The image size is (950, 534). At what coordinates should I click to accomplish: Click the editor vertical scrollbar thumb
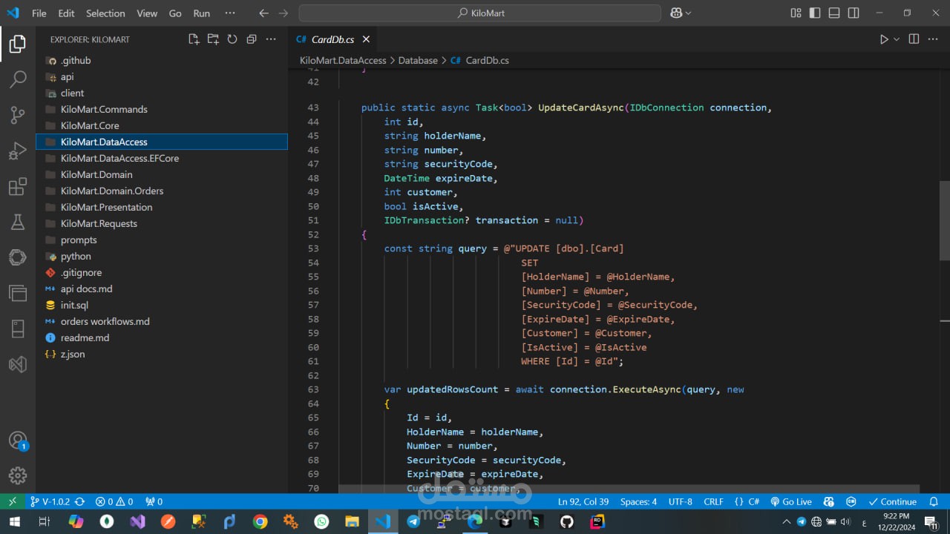point(944,220)
